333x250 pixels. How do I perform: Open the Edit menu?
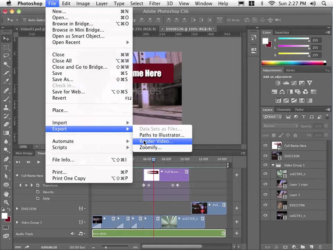tap(66, 3)
